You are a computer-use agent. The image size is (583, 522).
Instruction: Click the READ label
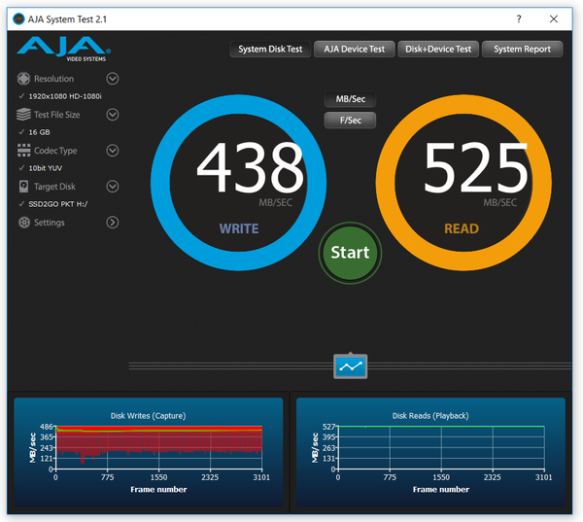point(462,228)
